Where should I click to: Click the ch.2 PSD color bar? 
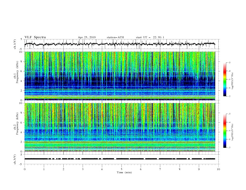pos(225,131)
